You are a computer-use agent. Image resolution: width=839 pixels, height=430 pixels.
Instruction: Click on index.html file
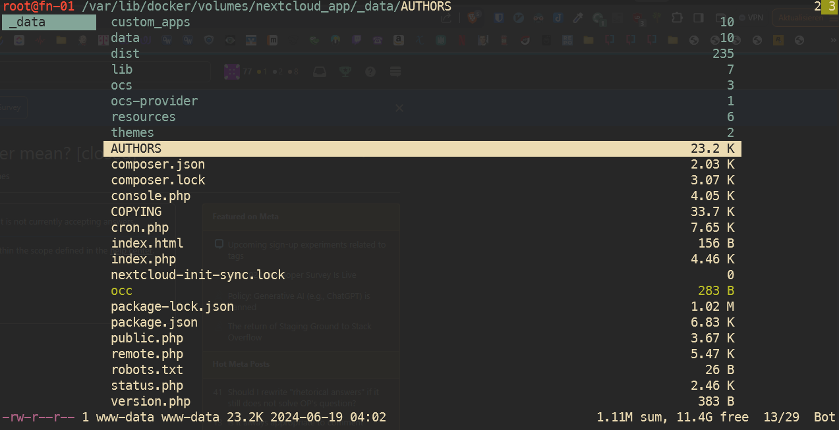[x=147, y=244]
